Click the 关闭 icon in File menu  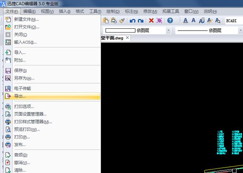click(x=8, y=34)
